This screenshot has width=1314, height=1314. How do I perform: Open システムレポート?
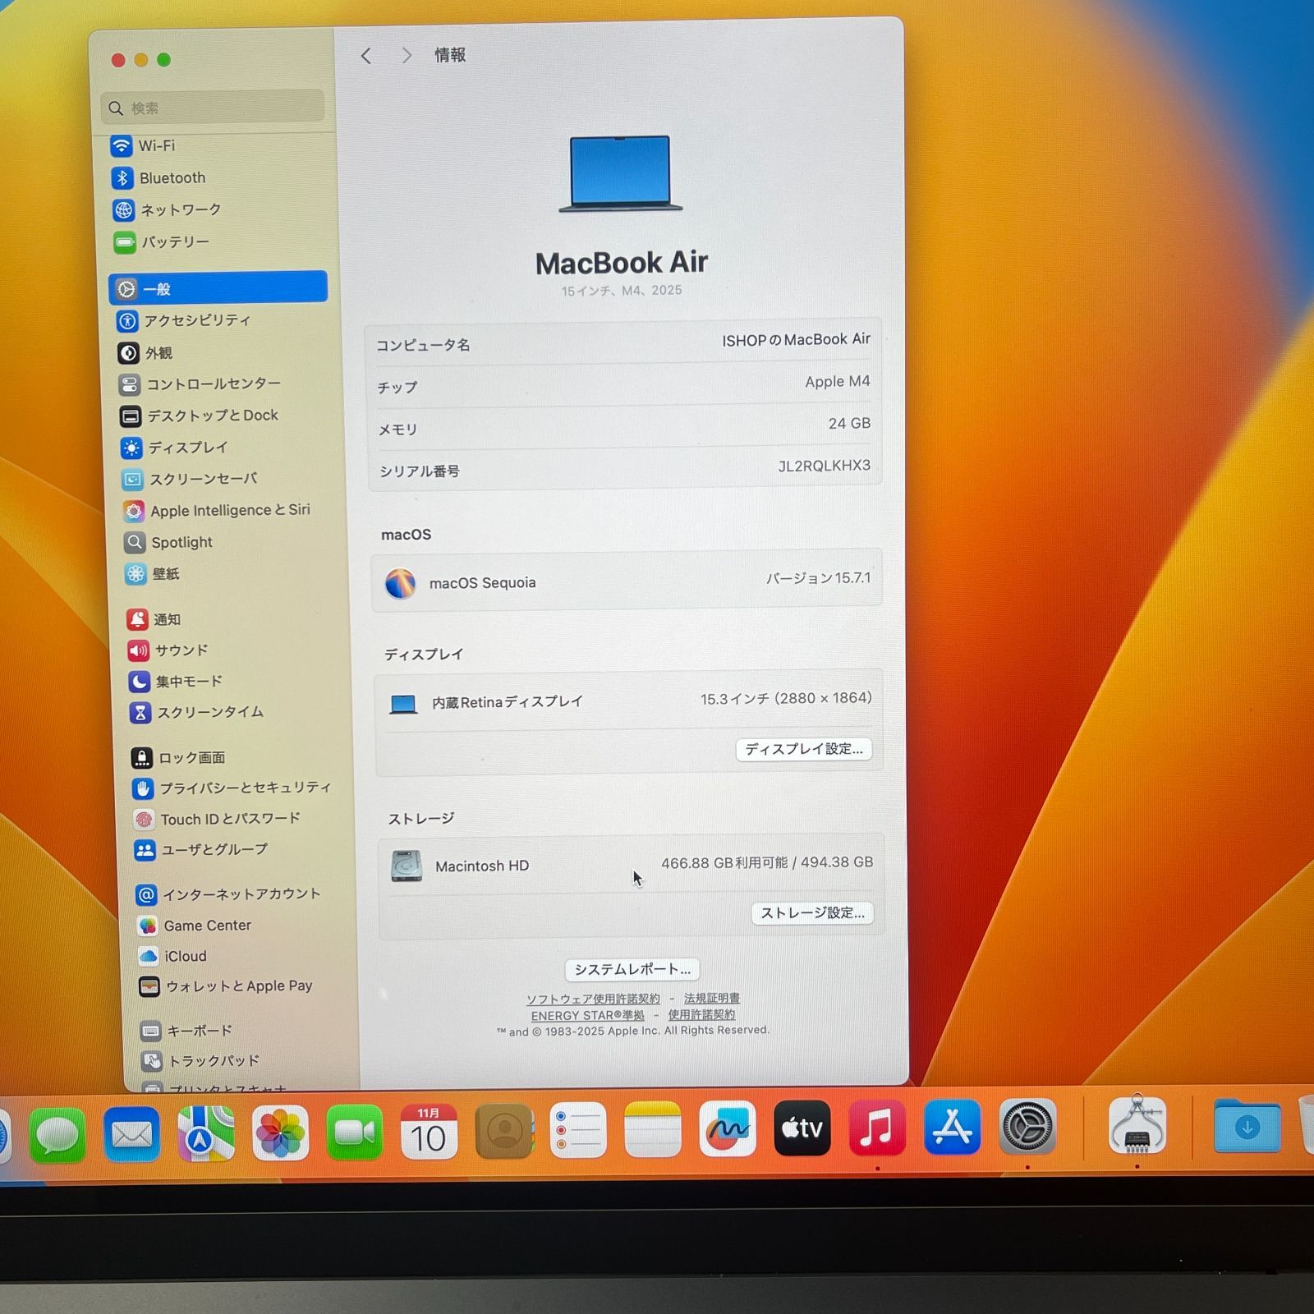coord(631,969)
